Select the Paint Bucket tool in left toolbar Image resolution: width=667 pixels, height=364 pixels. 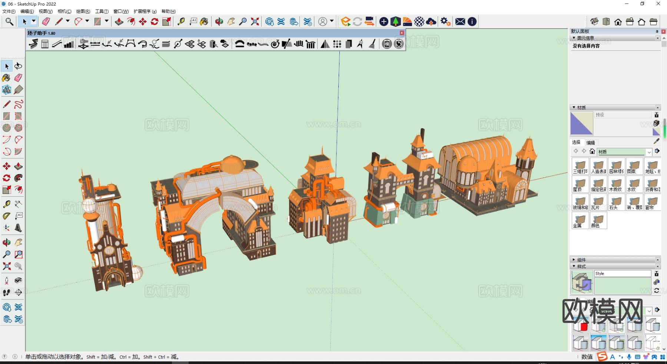pyautogui.click(x=6, y=78)
